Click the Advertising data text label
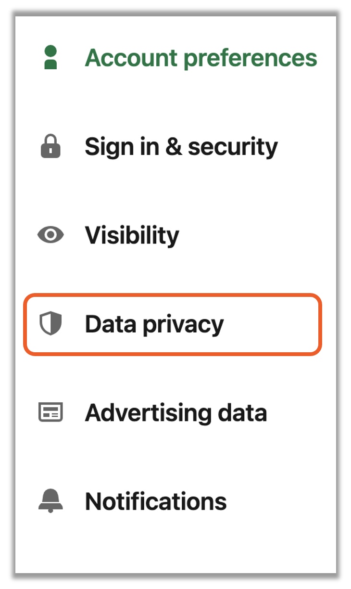 (x=176, y=413)
